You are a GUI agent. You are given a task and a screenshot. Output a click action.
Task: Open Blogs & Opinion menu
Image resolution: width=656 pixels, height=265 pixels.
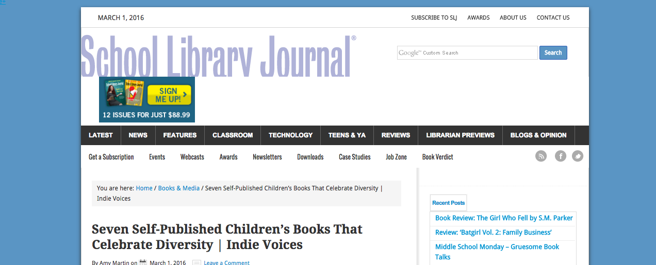[x=538, y=135]
